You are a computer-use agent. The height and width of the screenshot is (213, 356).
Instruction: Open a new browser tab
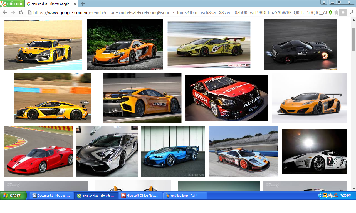(x=83, y=4)
